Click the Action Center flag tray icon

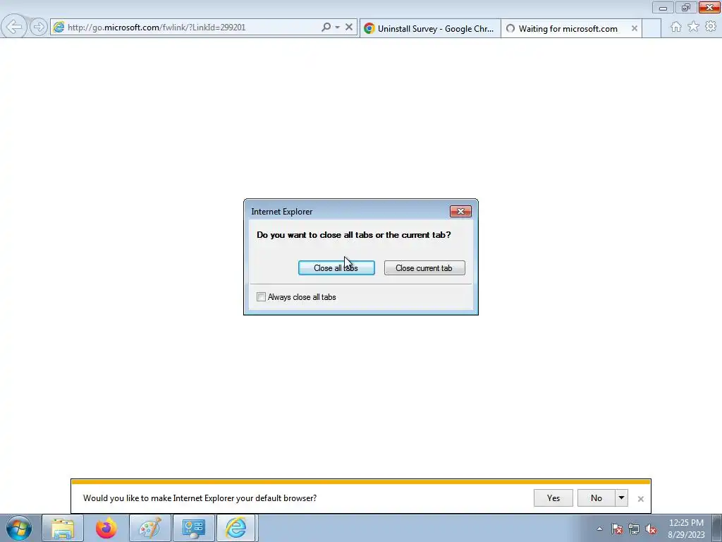(617, 529)
